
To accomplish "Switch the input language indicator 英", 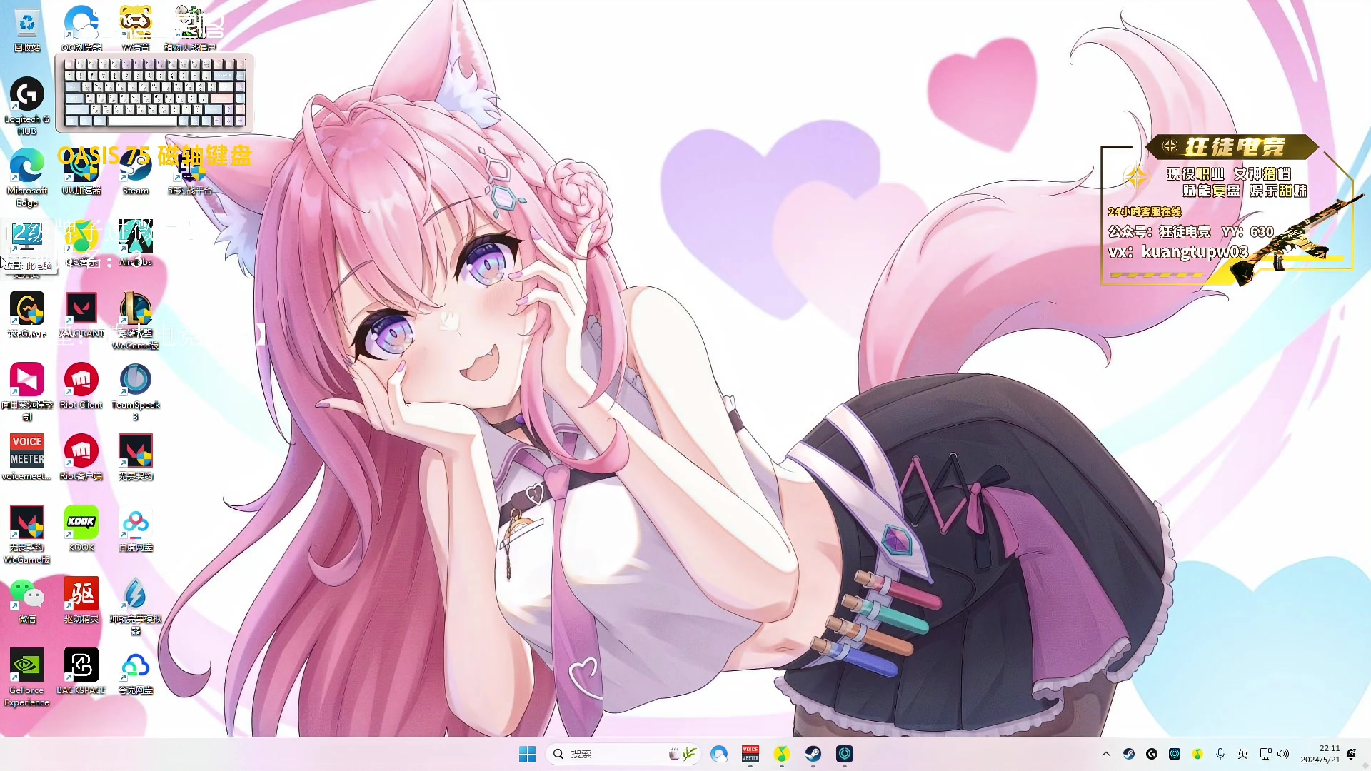I will [1242, 754].
